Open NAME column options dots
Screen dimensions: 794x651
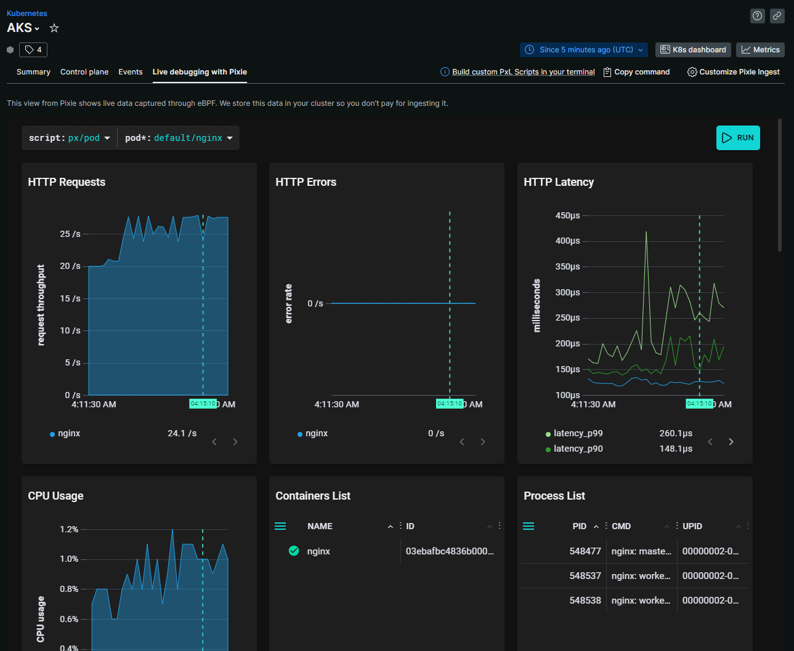pos(400,526)
